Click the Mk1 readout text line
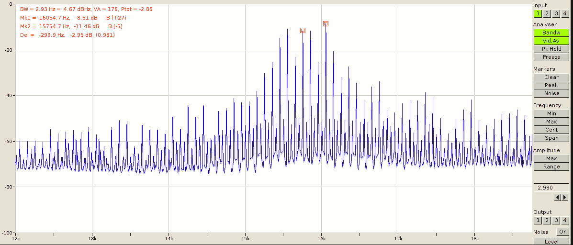Viewport: 573px width, 245px height. click(73, 18)
